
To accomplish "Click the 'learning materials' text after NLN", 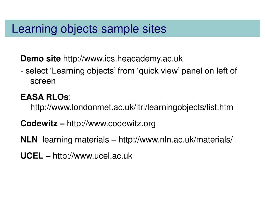I will click(76, 140).
